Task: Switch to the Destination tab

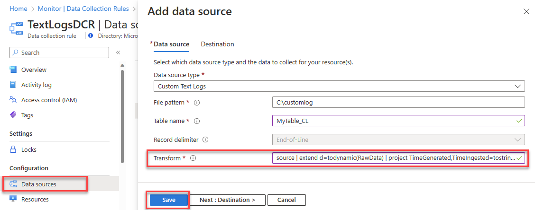Action: 217,44
